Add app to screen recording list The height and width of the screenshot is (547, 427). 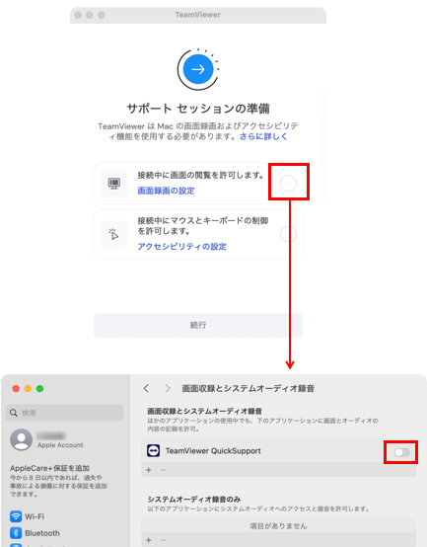[149, 470]
